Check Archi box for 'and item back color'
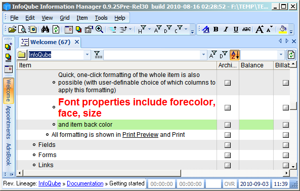This screenshot has height=191, width=300. pyautogui.click(x=228, y=125)
